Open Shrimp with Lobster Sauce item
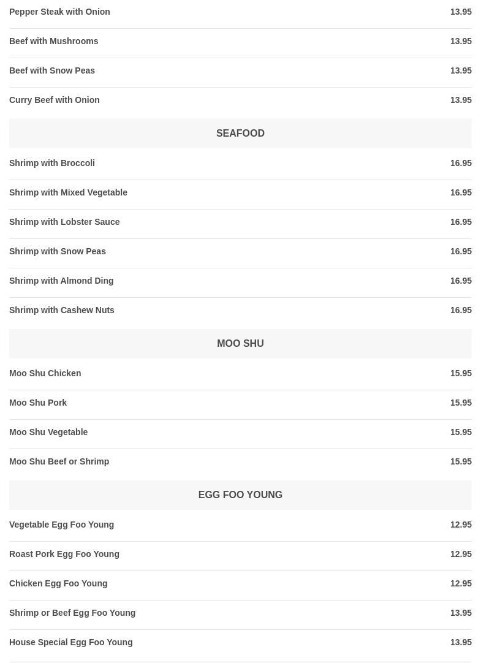Viewport: 481px width, 663px height. 64,222
